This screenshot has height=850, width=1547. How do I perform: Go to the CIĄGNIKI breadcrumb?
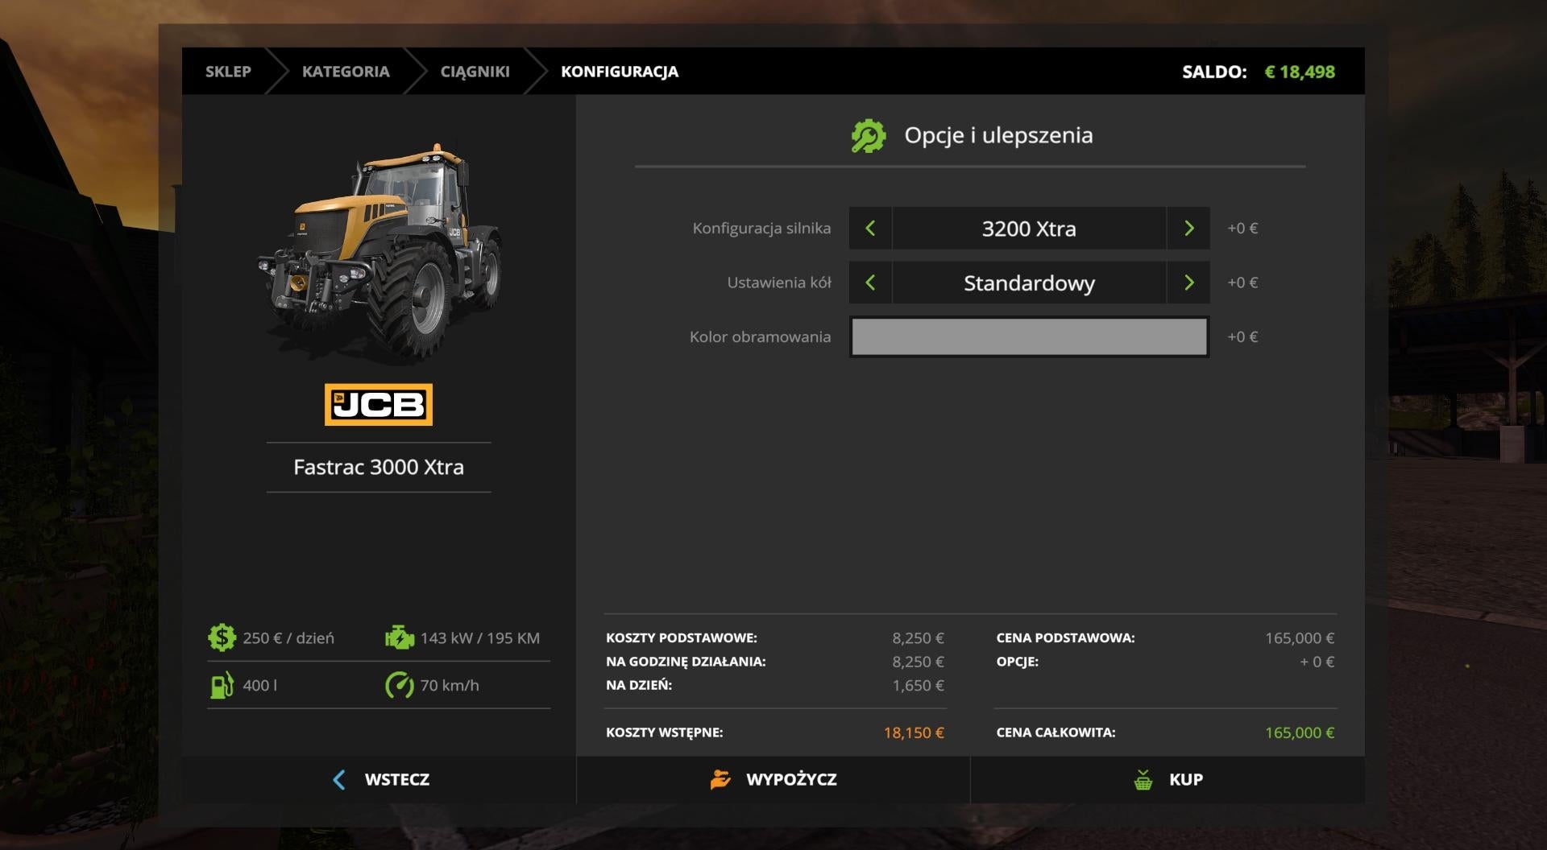click(x=475, y=72)
